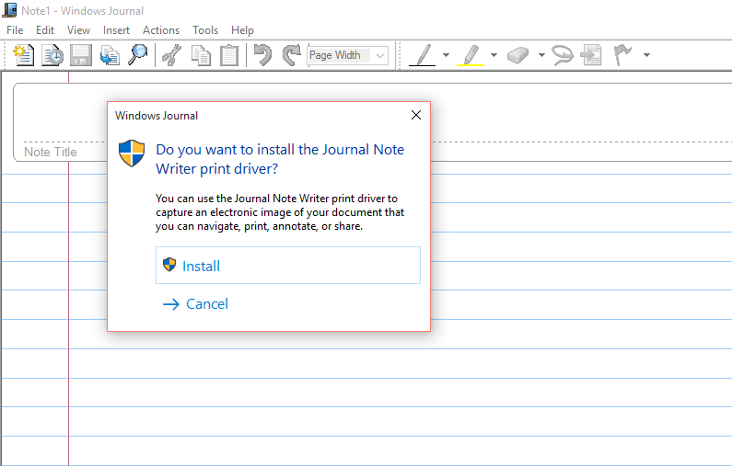Click the Find magnifying glass icon
732x466 pixels.
pyautogui.click(x=138, y=55)
